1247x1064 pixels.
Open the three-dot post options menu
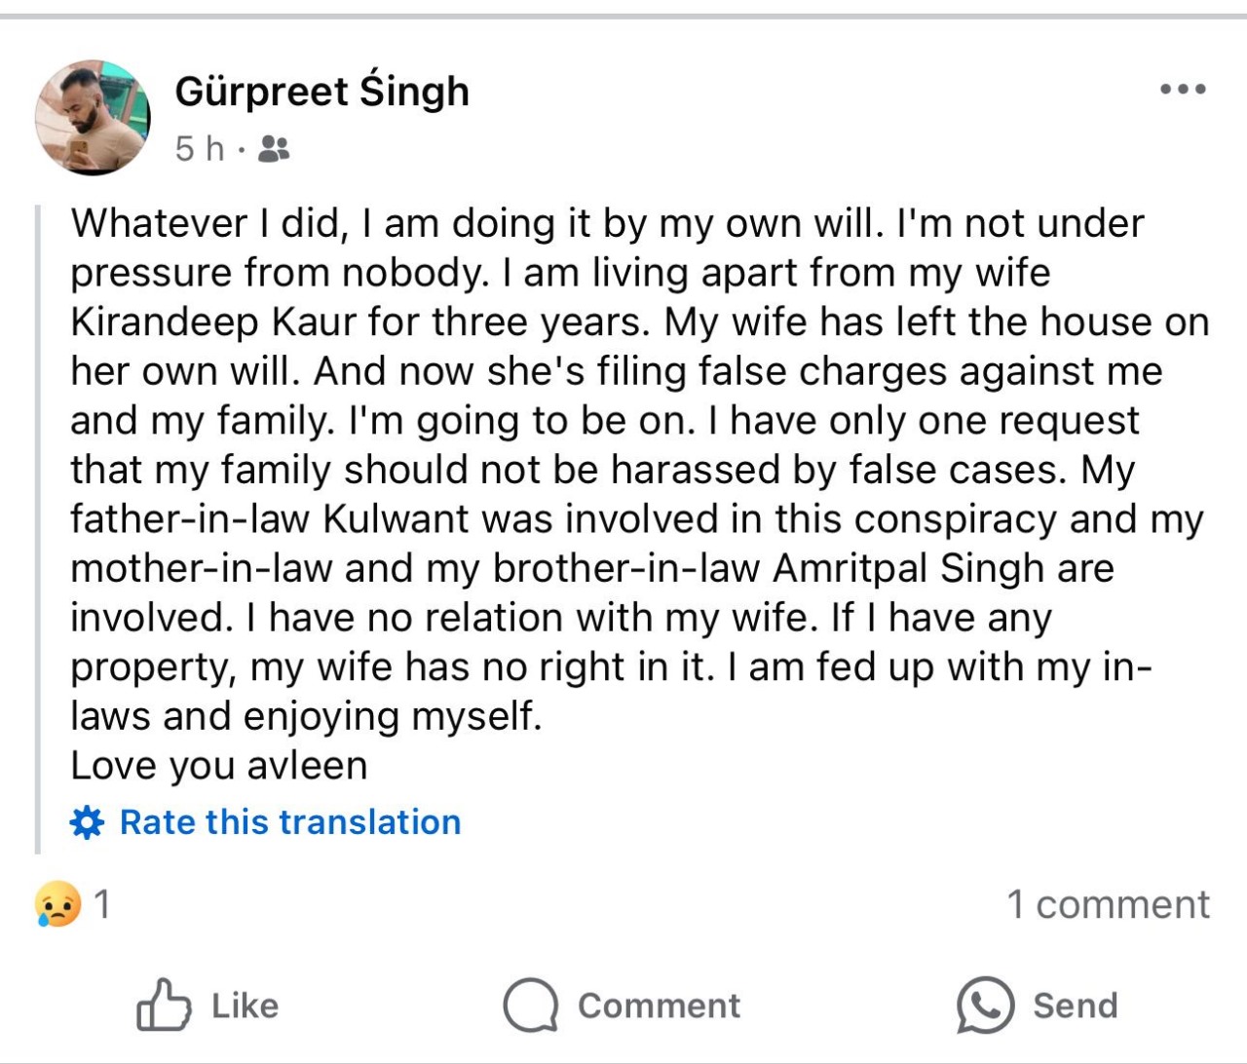(x=1183, y=90)
